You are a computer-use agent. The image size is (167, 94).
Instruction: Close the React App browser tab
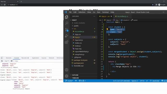(18, 2)
